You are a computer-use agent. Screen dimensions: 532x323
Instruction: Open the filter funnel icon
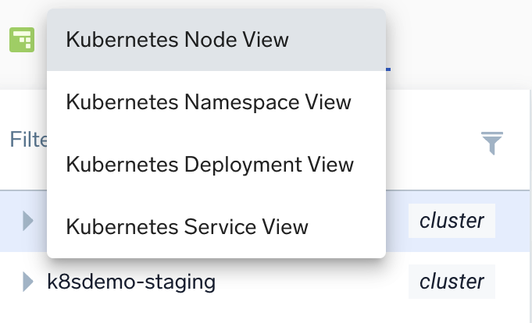491,143
